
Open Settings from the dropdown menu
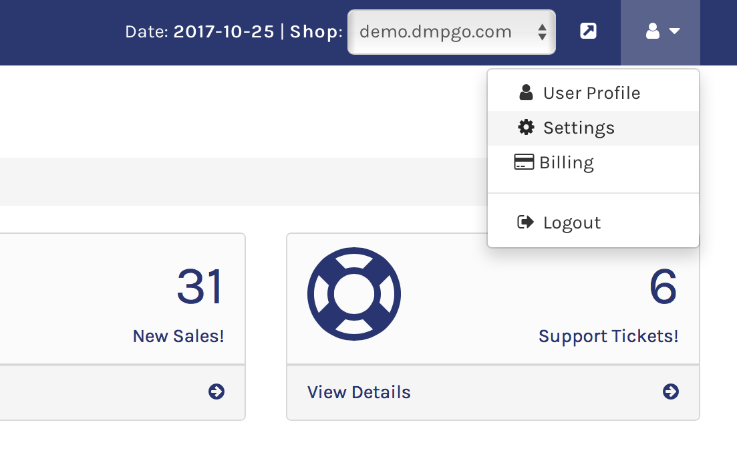[579, 128]
